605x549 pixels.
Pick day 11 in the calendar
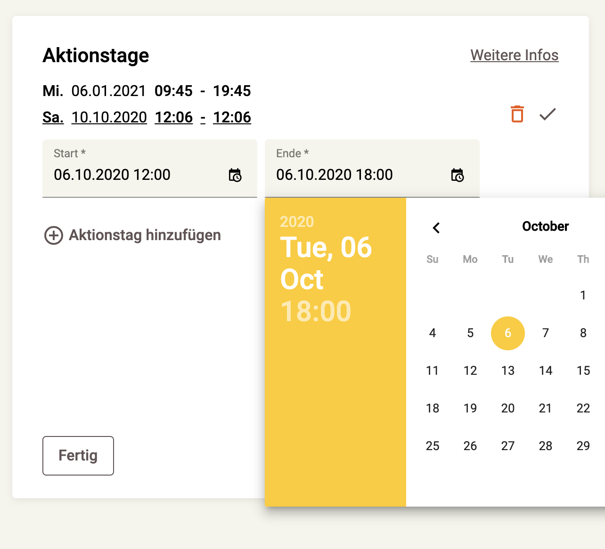(x=433, y=371)
